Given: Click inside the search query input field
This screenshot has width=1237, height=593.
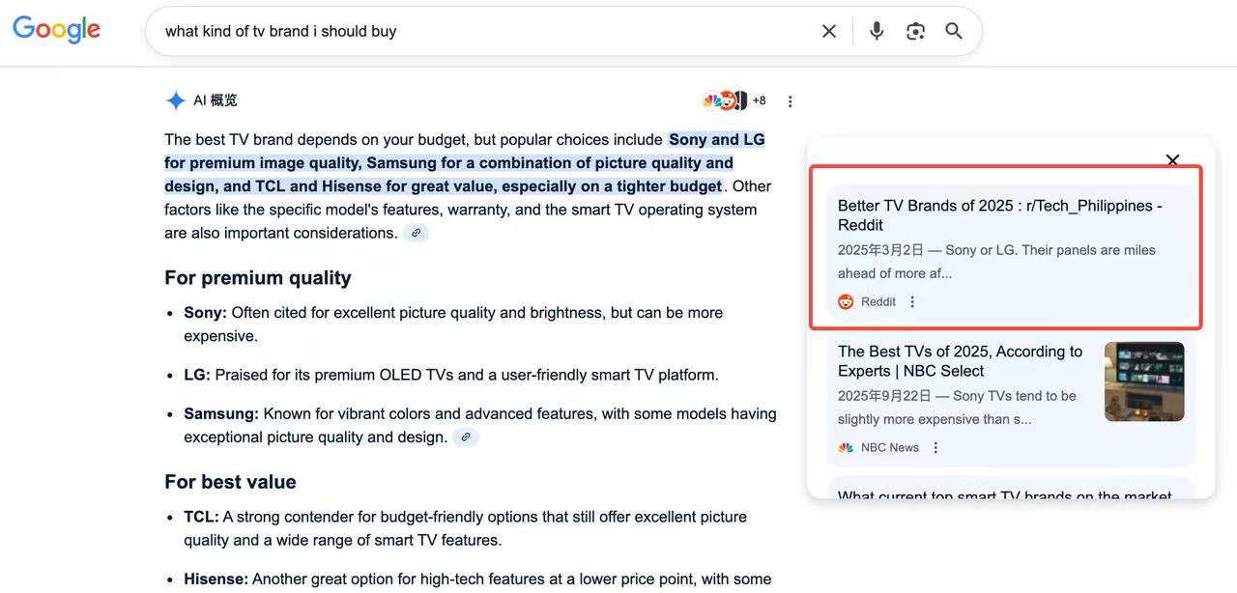Looking at the screenshot, I should point(483,31).
